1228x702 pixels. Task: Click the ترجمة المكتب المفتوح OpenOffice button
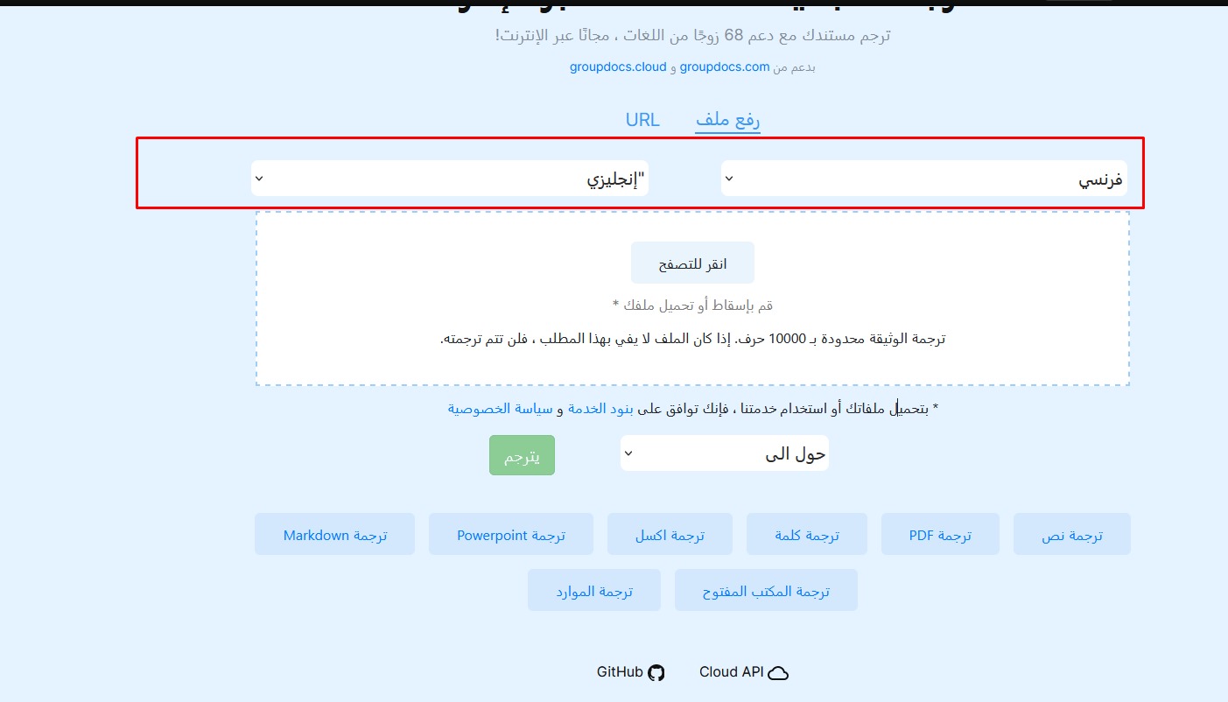coord(766,591)
